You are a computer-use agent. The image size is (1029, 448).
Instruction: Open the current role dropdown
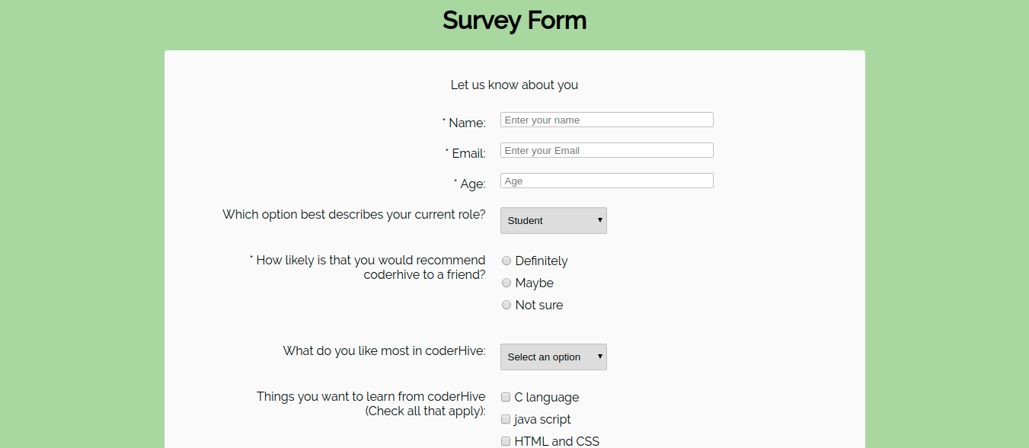click(x=553, y=221)
